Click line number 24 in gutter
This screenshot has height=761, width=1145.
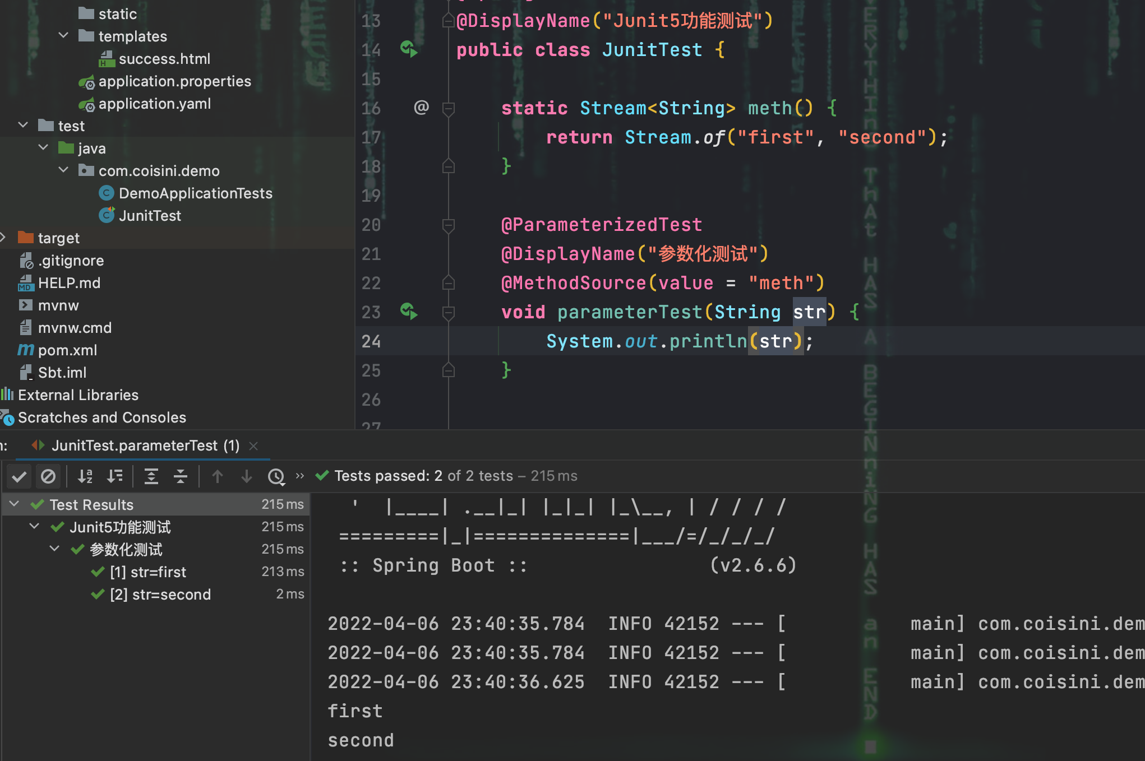click(371, 341)
